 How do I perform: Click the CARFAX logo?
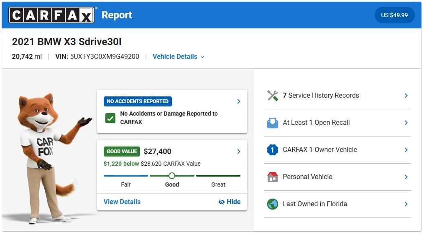(x=51, y=15)
